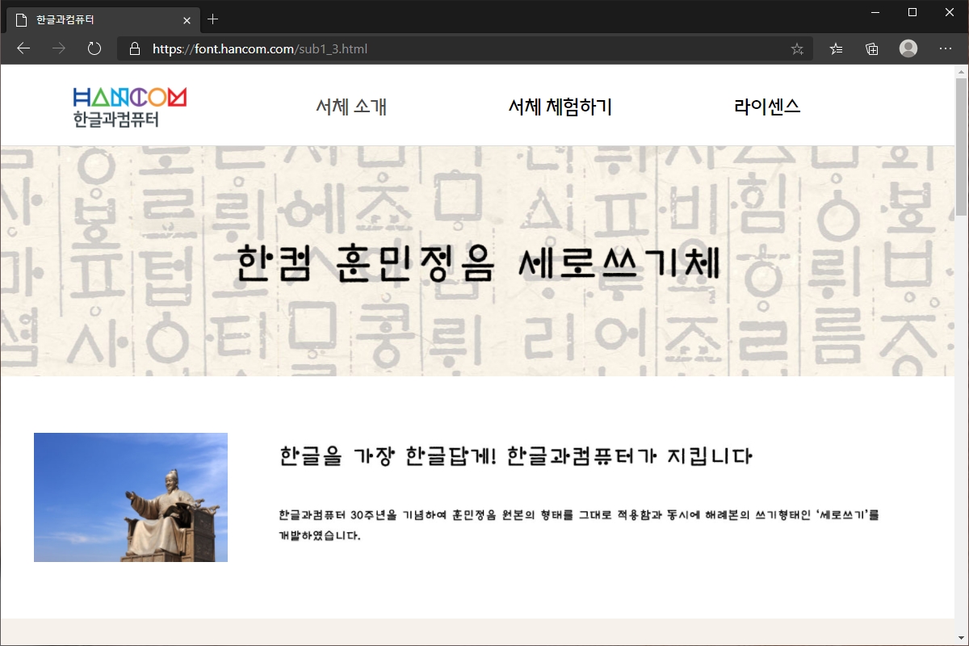Open the 라이센스 menu
Viewport: 969px width, 646px height.
(767, 107)
